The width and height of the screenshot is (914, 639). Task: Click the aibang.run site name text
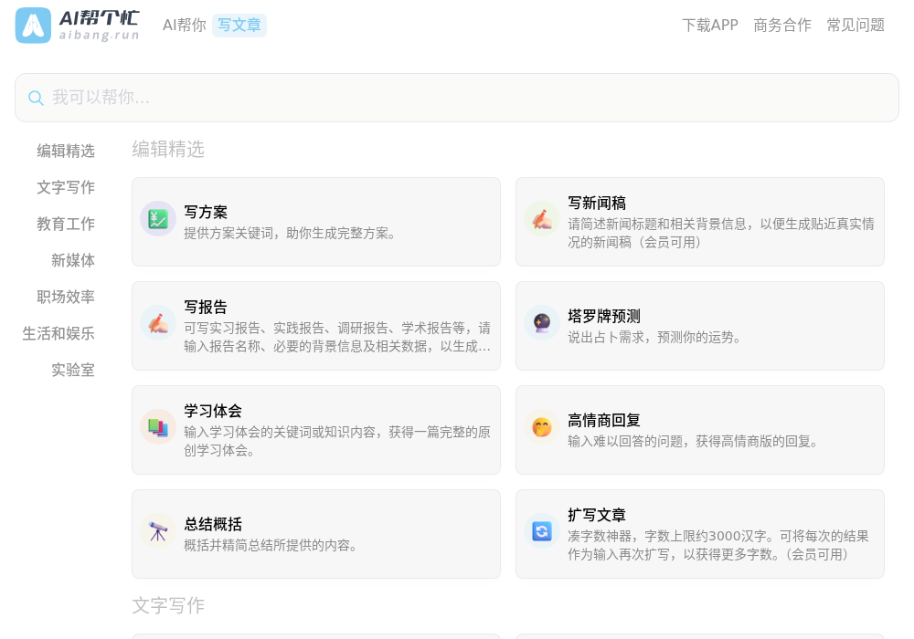(99, 36)
